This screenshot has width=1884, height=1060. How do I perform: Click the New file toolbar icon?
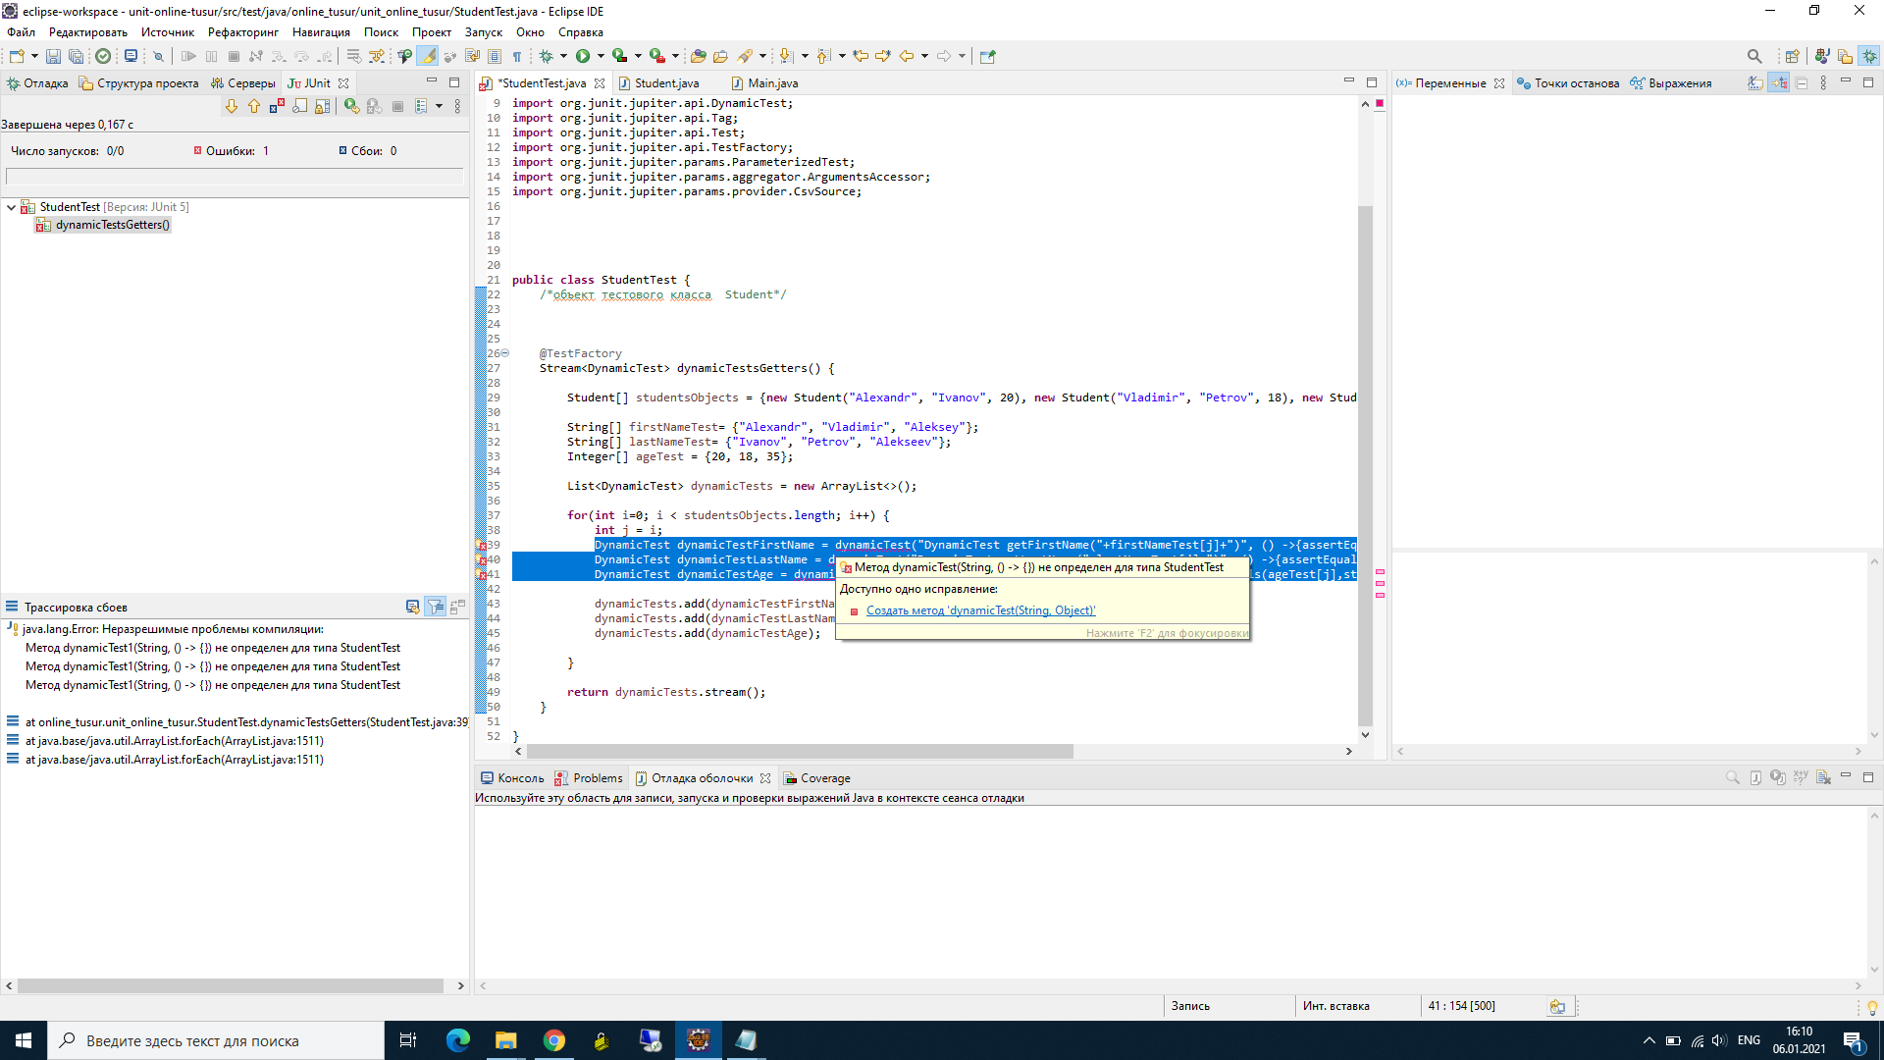17,56
